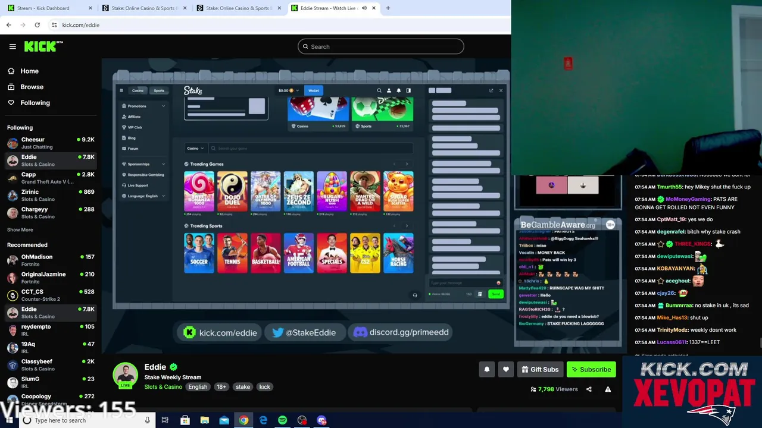Open Task View from the taskbar
Screen dimensions: 762x428
coord(165,420)
